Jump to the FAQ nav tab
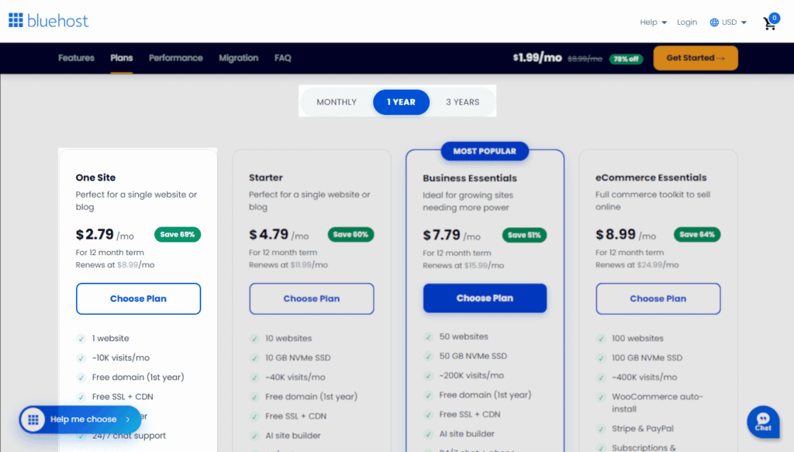This screenshot has height=452, width=794. click(x=282, y=57)
